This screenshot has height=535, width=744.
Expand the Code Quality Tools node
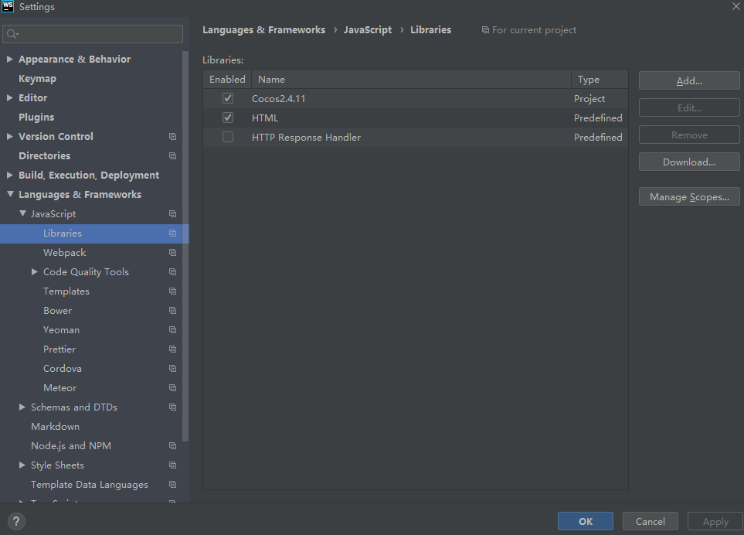pos(35,272)
